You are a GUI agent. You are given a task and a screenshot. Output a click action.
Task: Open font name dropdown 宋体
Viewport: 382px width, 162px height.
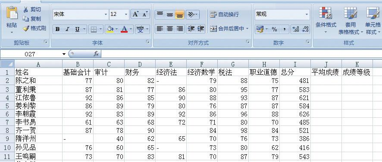(106, 15)
